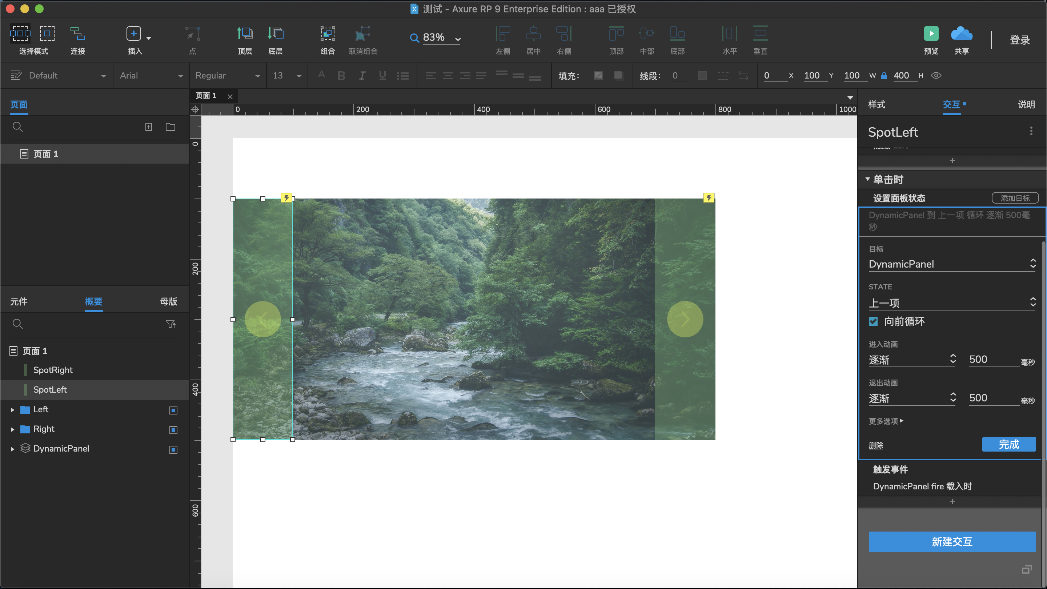
Task: Click the fill color swatch
Action: click(598, 76)
